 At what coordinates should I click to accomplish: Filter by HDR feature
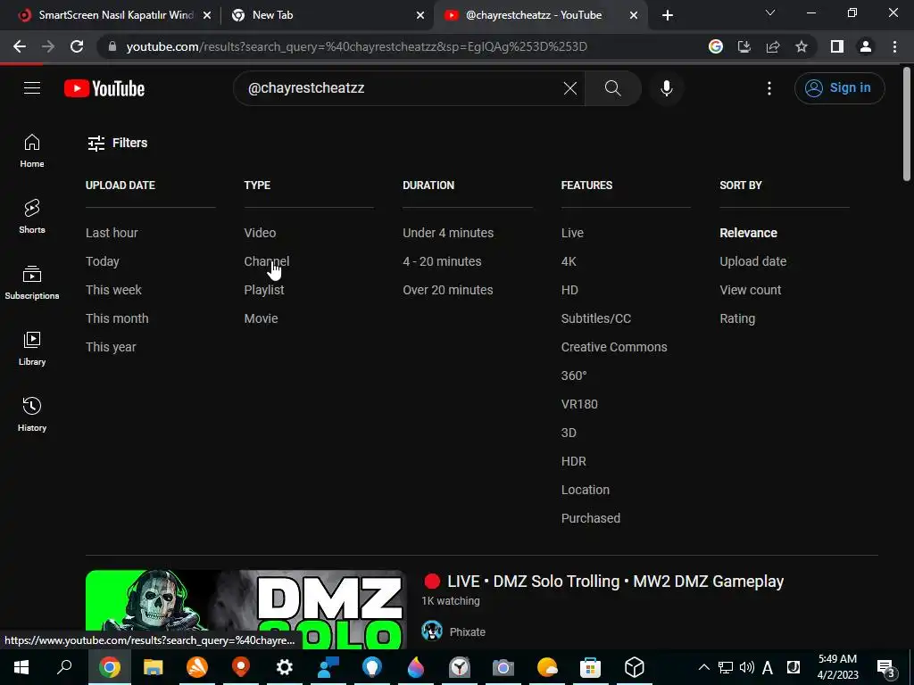tap(574, 461)
